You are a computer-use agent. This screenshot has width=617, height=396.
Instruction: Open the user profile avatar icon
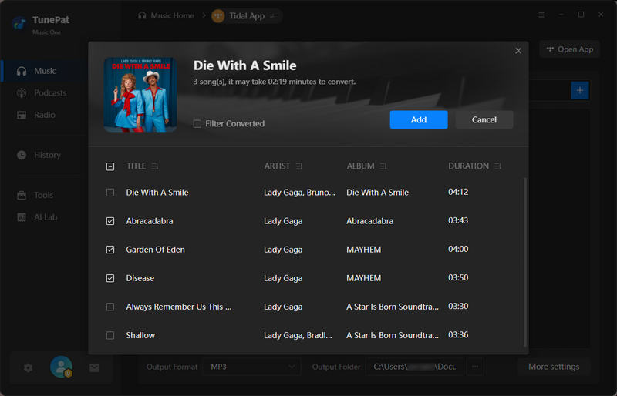click(x=61, y=367)
